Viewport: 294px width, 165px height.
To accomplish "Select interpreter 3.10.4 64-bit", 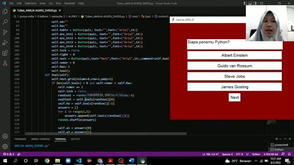I will (271, 154).
